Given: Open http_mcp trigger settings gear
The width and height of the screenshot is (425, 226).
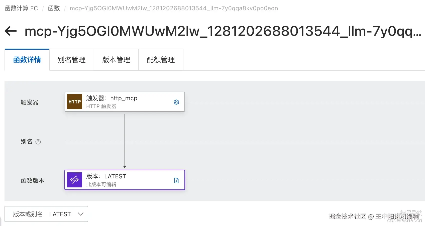Looking at the screenshot, I should pos(176,102).
